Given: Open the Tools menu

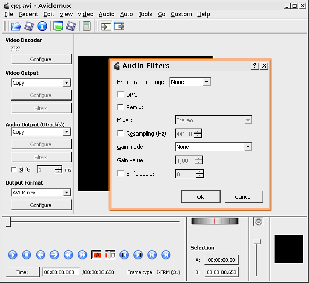Looking at the screenshot, I should [x=145, y=14].
